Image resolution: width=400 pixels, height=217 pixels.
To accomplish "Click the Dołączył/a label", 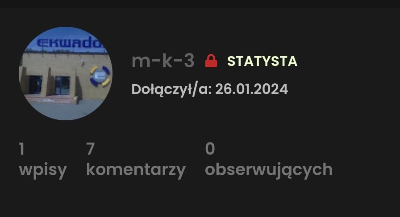I will [x=172, y=90].
